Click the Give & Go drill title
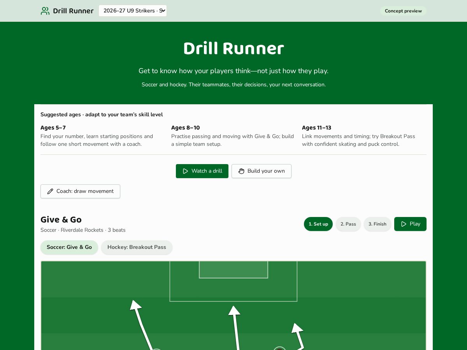467x350 pixels. pyautogui.click(x=61, y=220)
